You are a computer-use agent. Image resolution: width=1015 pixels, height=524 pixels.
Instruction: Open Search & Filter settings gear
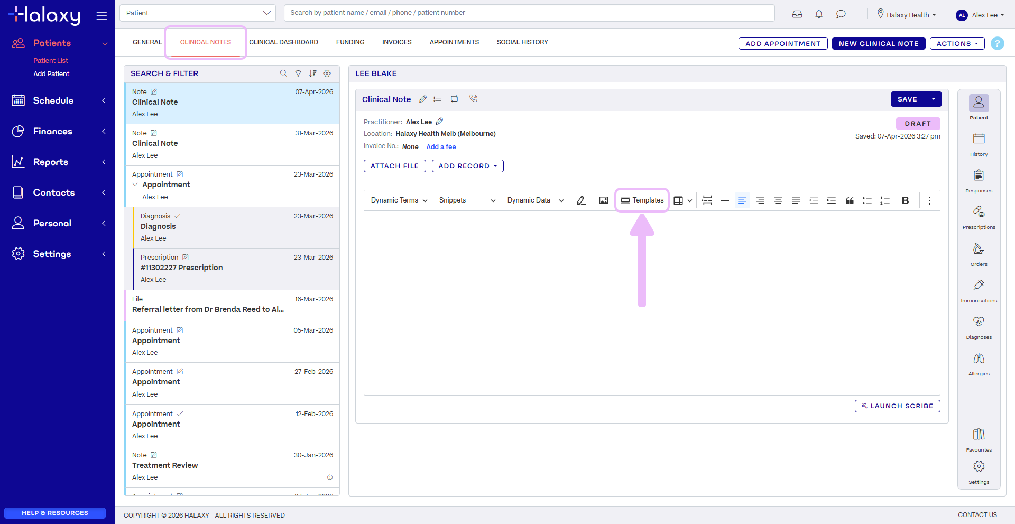(327, 73)
